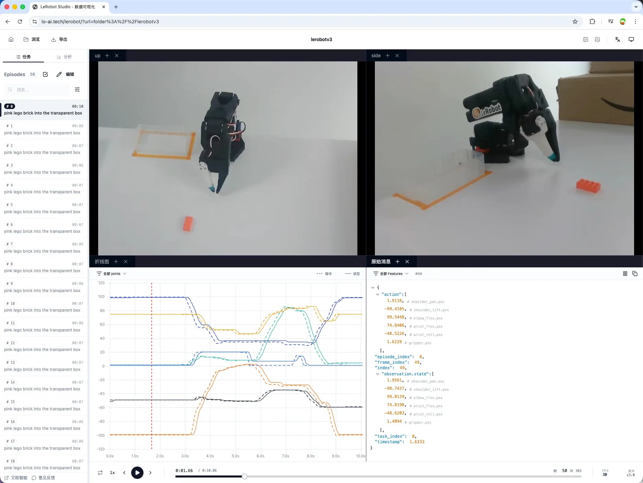Viewport: 643px width, 483px height.
Task: Open the 全部 Features dropdown
Action: (x=391, y=274)
